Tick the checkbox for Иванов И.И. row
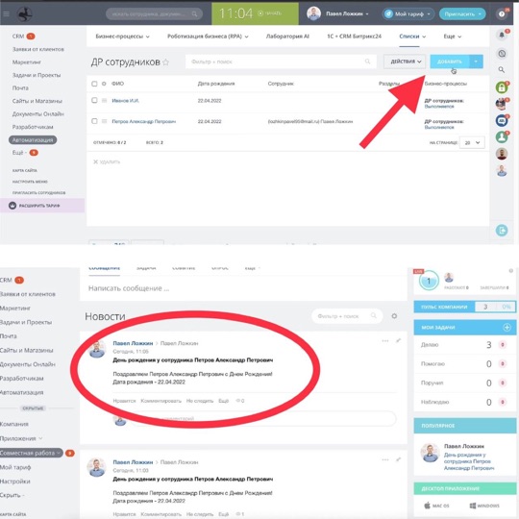 [94, 100]
